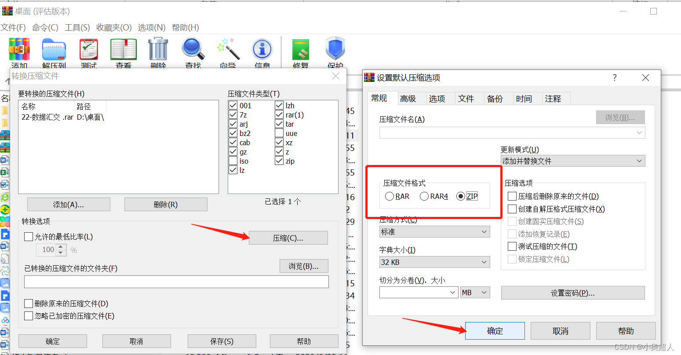Select the ZIP format radio button

coord(461,196)
